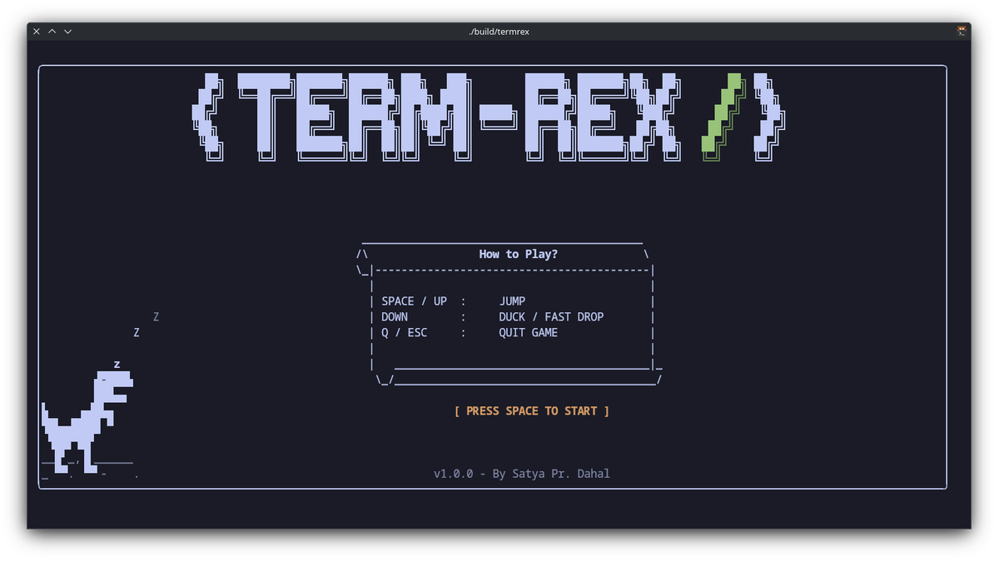The height and width of the screenshot is (562, 999).
Task: Expand the window using the down chevron
Action: 67,31
